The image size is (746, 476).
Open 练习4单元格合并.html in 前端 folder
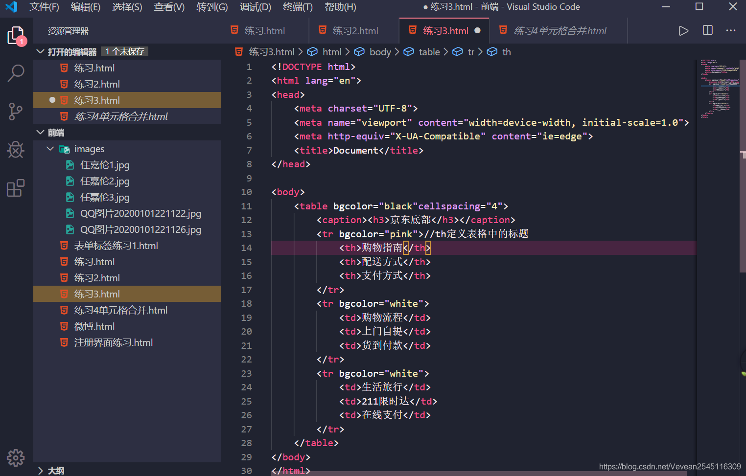point(127,310)
